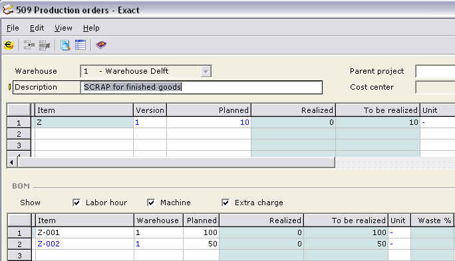Viewport: 455px width, 261px height.
Task: Click the yellow Exact 'e' toolbar icon
Action: [x=9, y=45]
